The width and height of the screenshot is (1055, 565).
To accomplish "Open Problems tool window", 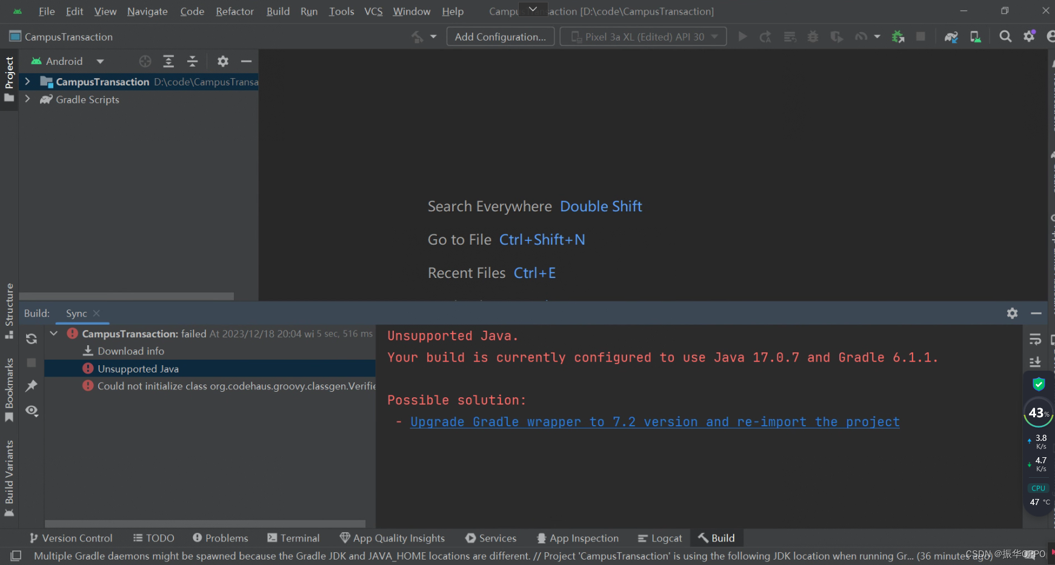I will pos(221,538).
